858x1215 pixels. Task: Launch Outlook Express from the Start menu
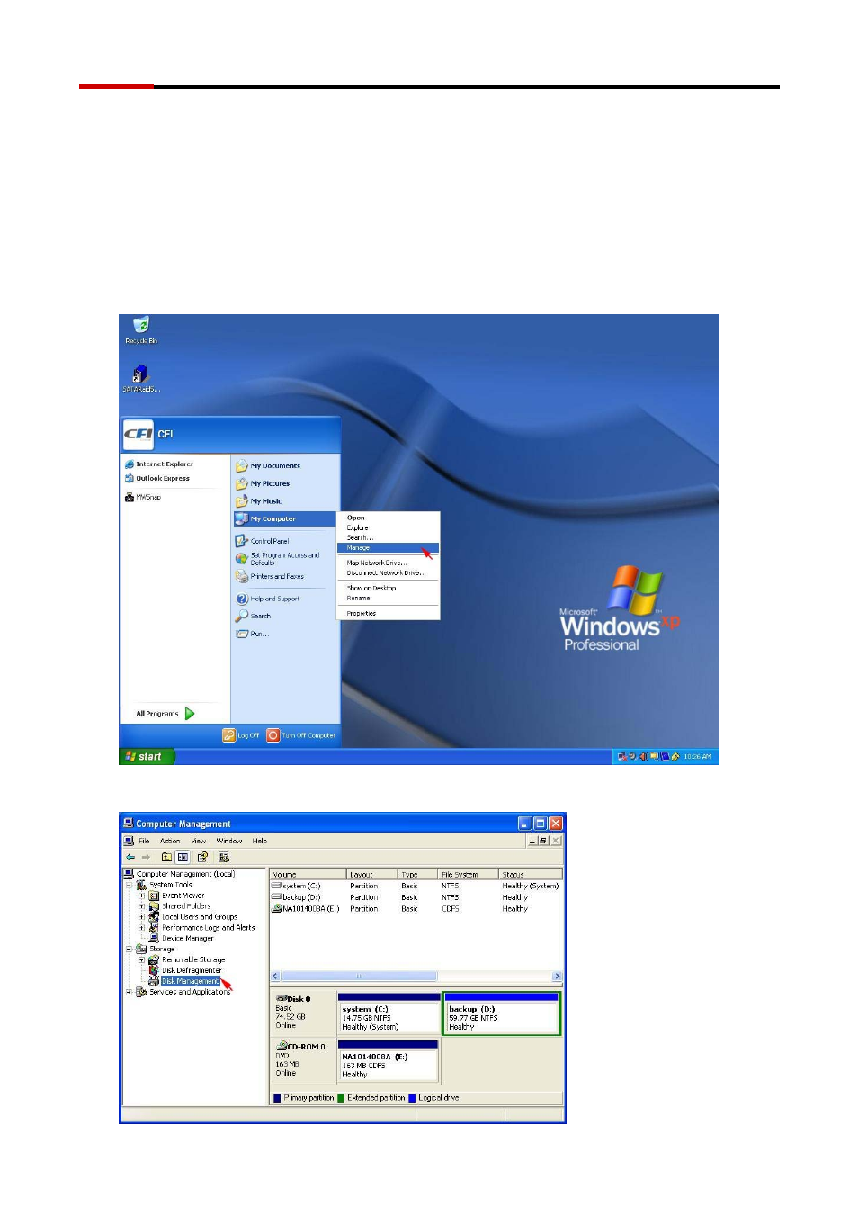click(157, 479)
